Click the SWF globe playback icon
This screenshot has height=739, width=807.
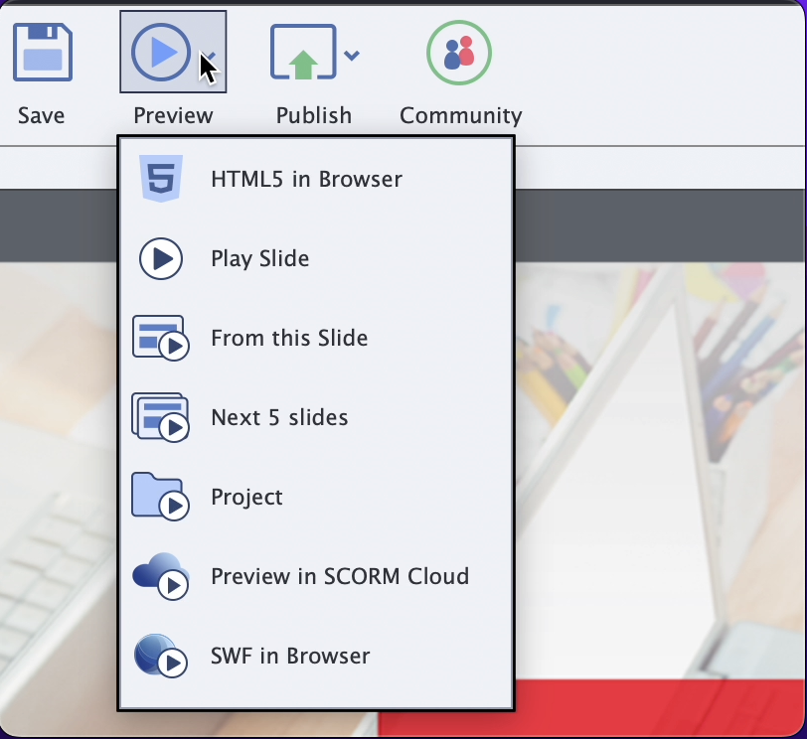click(161, 656)
